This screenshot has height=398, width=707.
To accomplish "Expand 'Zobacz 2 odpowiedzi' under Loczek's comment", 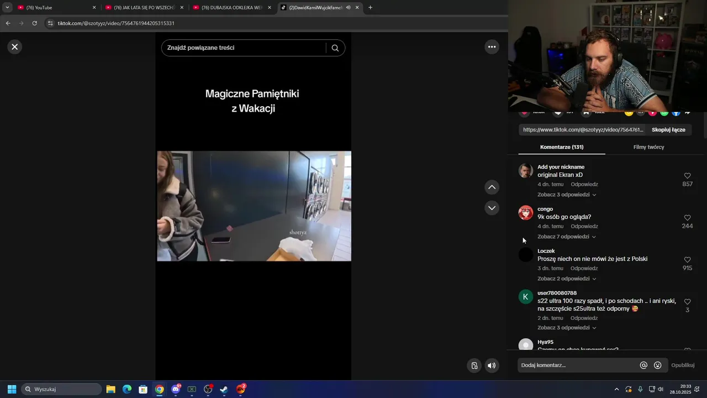I will (567, 279).
